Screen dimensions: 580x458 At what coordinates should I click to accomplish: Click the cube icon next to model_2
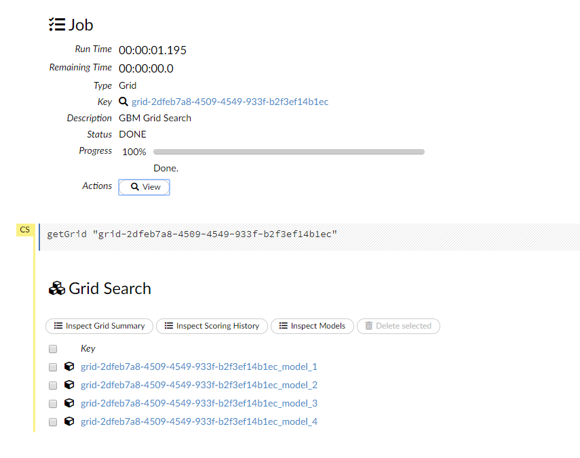point(69,385)
